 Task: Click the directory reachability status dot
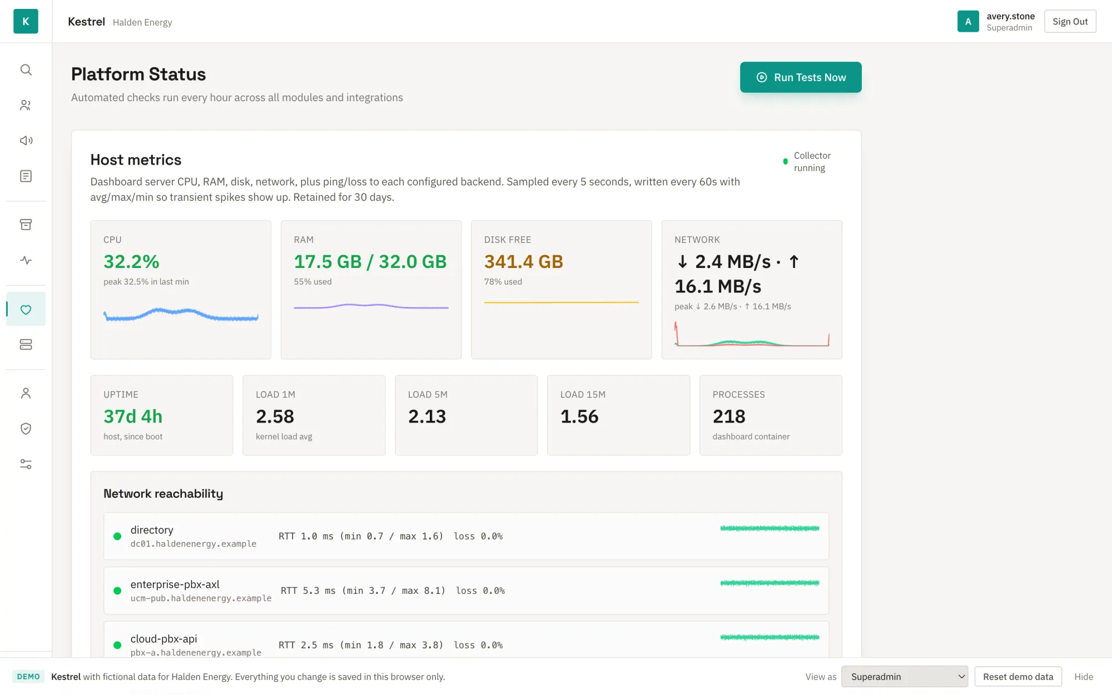[x=117, y=537]
